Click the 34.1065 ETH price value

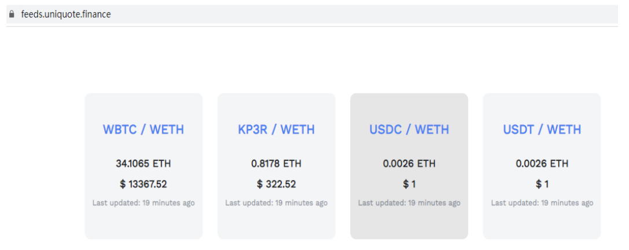click(144, 164)
